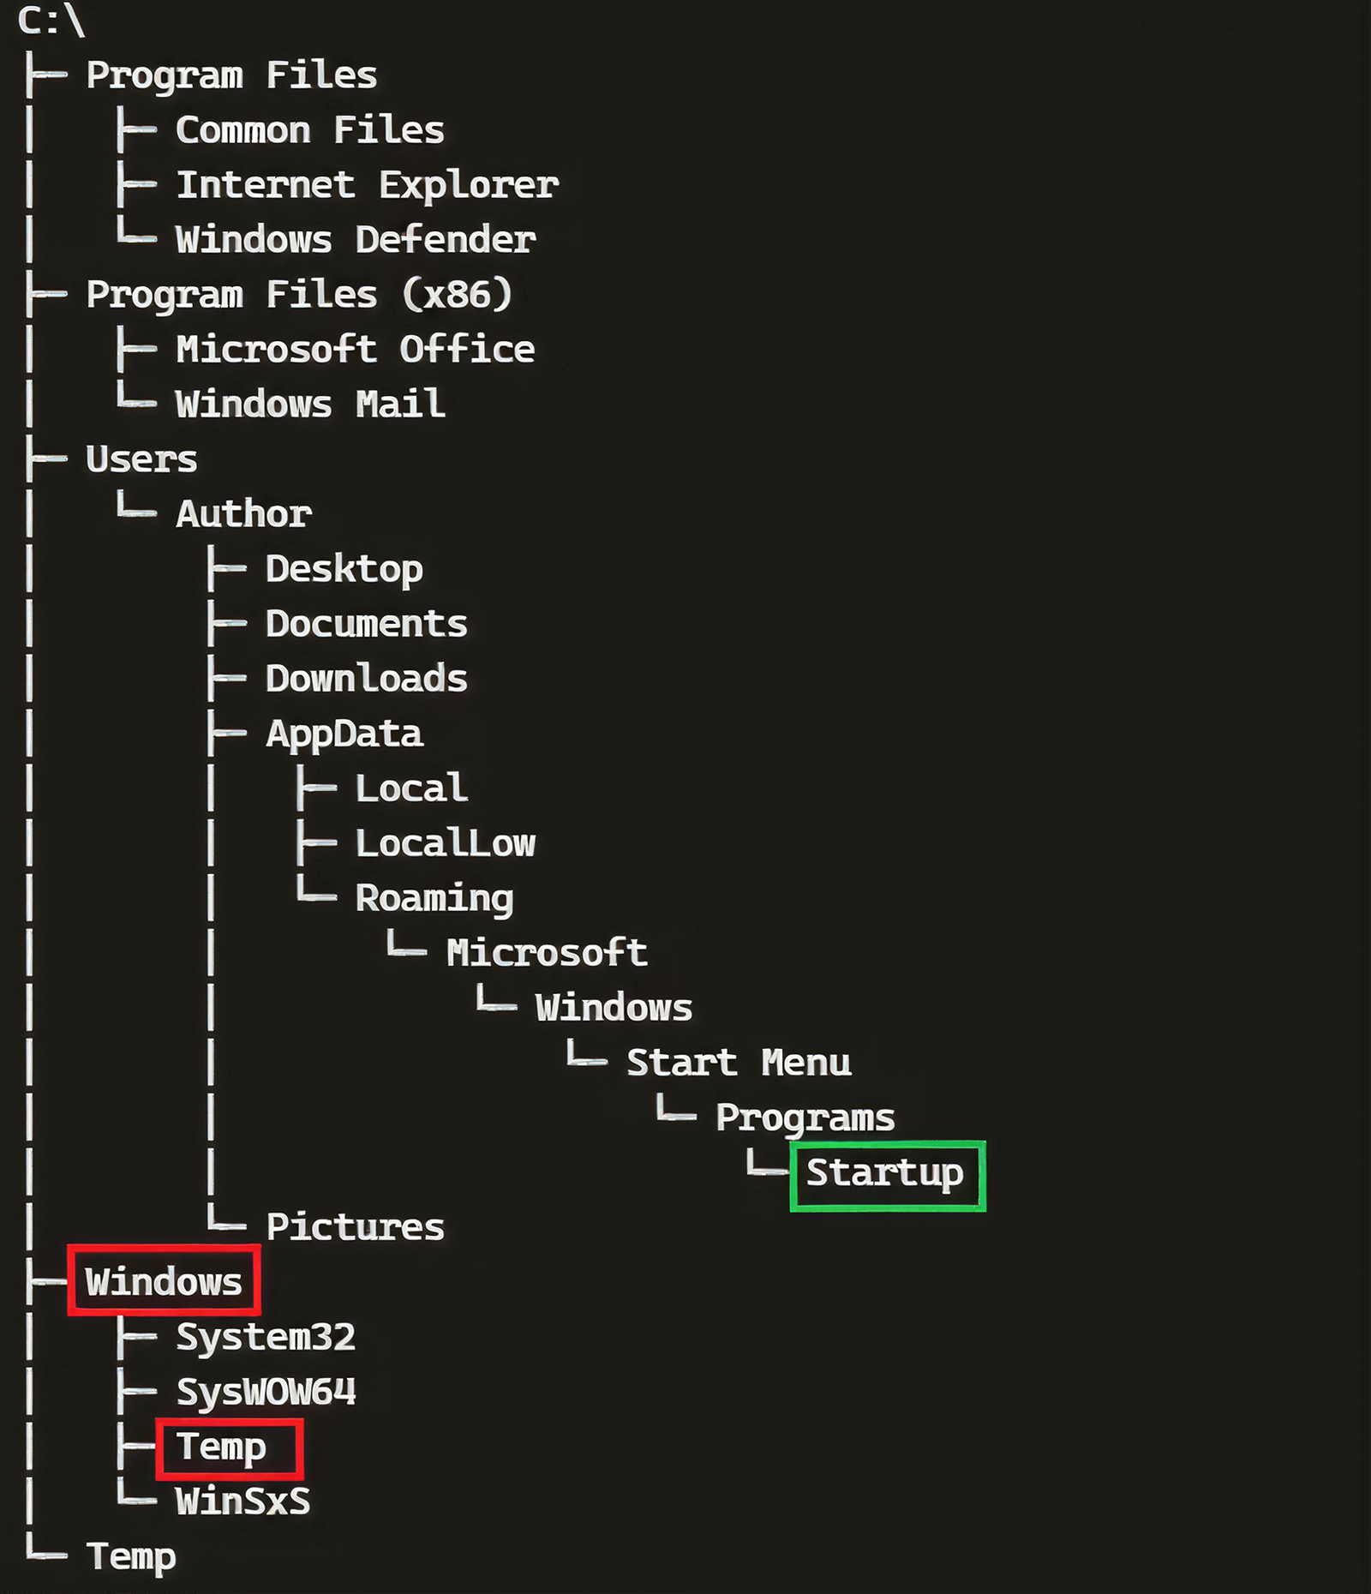Viewport: 1371px width, 1594px height.
Task: Click the Users directory
Action: [141, 459]
